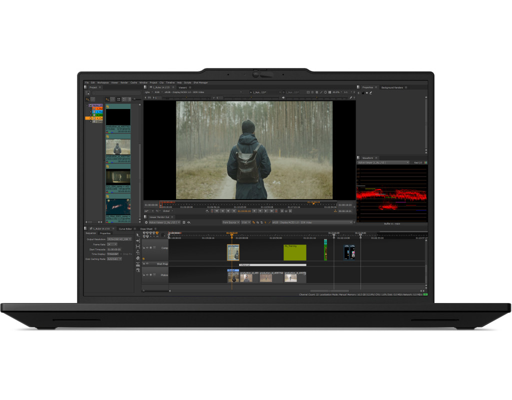Open the Shot Manager menu

pyautogui.click(x=200, y=82)
